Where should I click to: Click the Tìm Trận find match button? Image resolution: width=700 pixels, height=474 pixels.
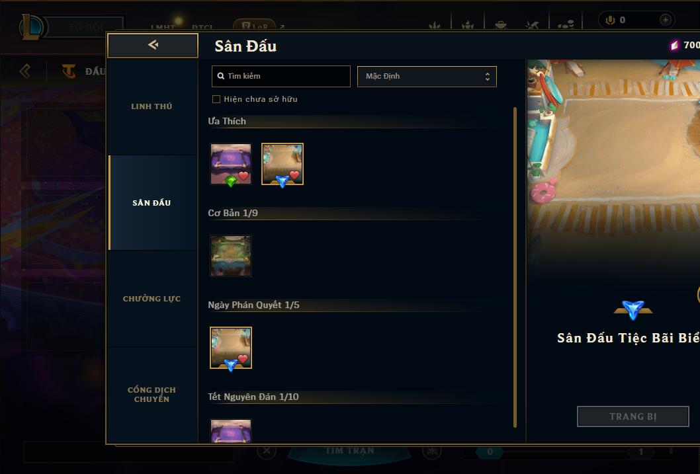tap(349, 451)
